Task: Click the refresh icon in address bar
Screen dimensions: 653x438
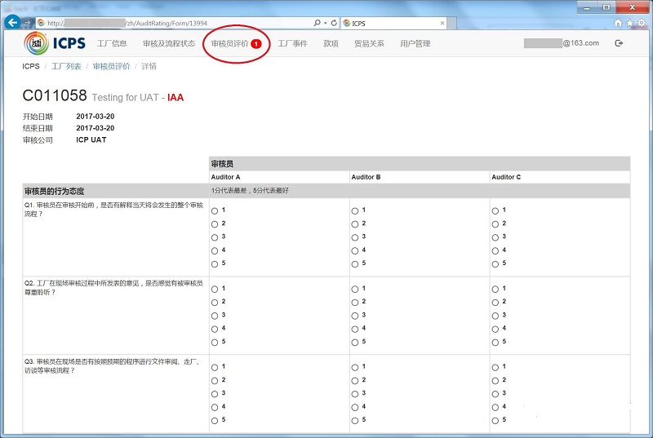Action: (334, 23)
